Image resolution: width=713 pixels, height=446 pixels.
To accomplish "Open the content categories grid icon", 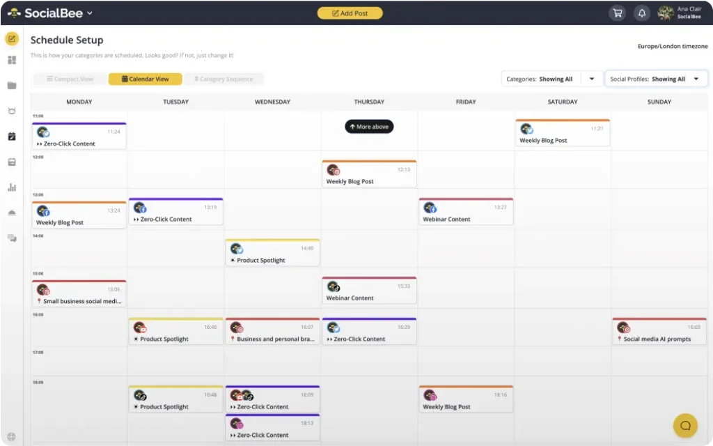I will [11, 60].
